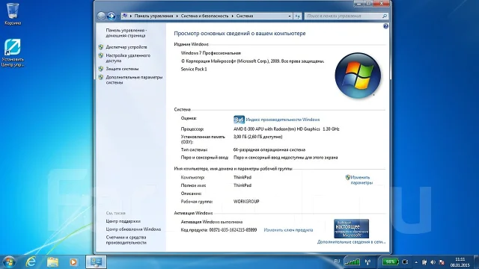Click the address bar computer icon
Viewport: 479px width, 269px height.
125,16
